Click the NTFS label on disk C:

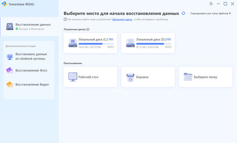coord(111,47)
